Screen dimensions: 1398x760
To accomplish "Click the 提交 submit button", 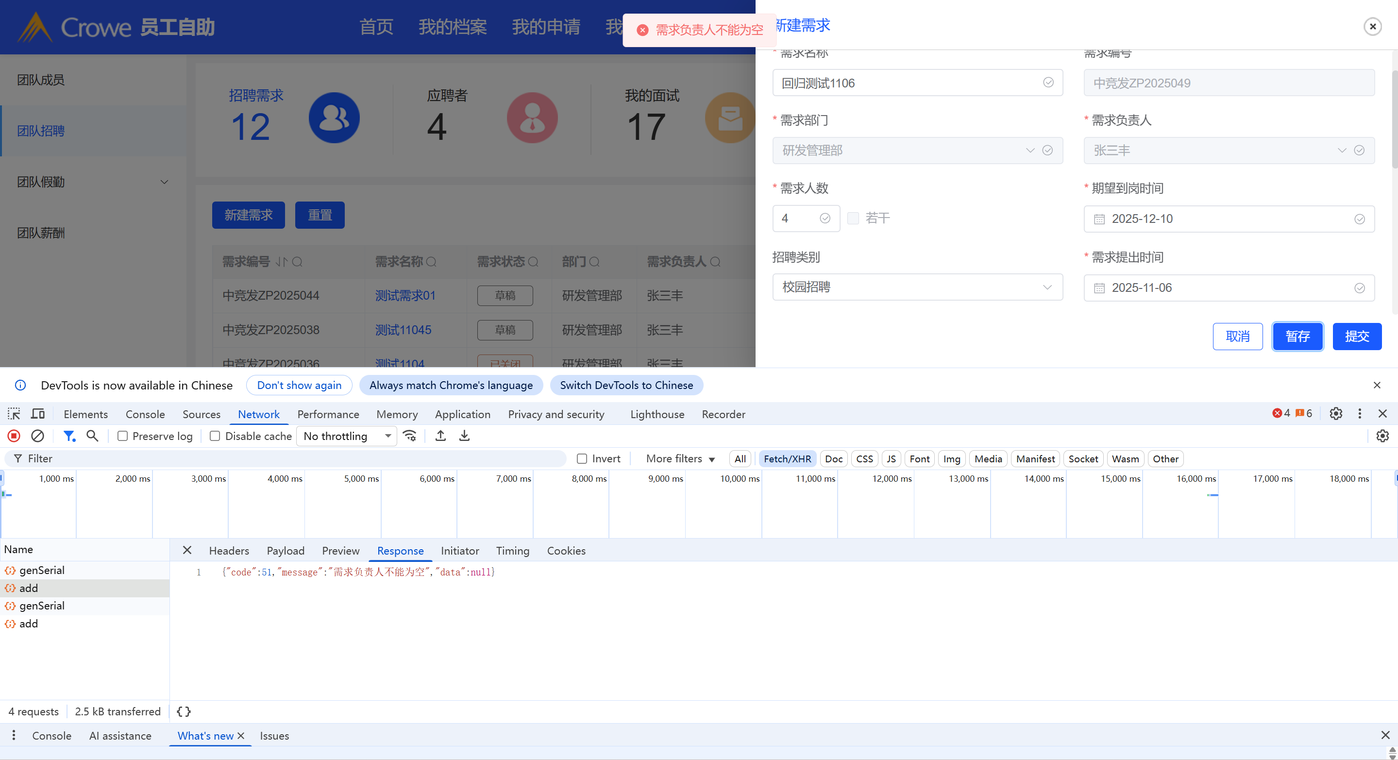I will 1357,337.
